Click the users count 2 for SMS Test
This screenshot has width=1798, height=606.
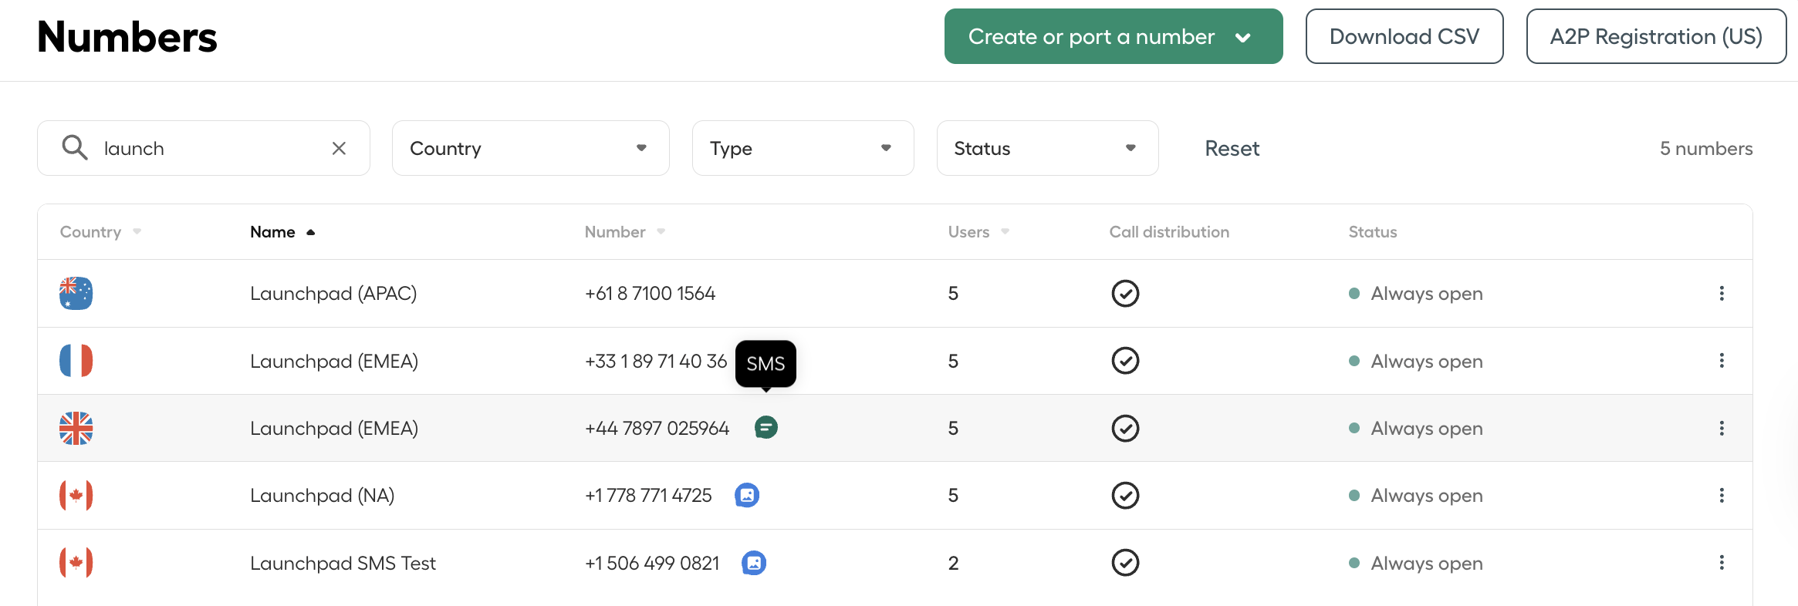(x=953, y=563)
